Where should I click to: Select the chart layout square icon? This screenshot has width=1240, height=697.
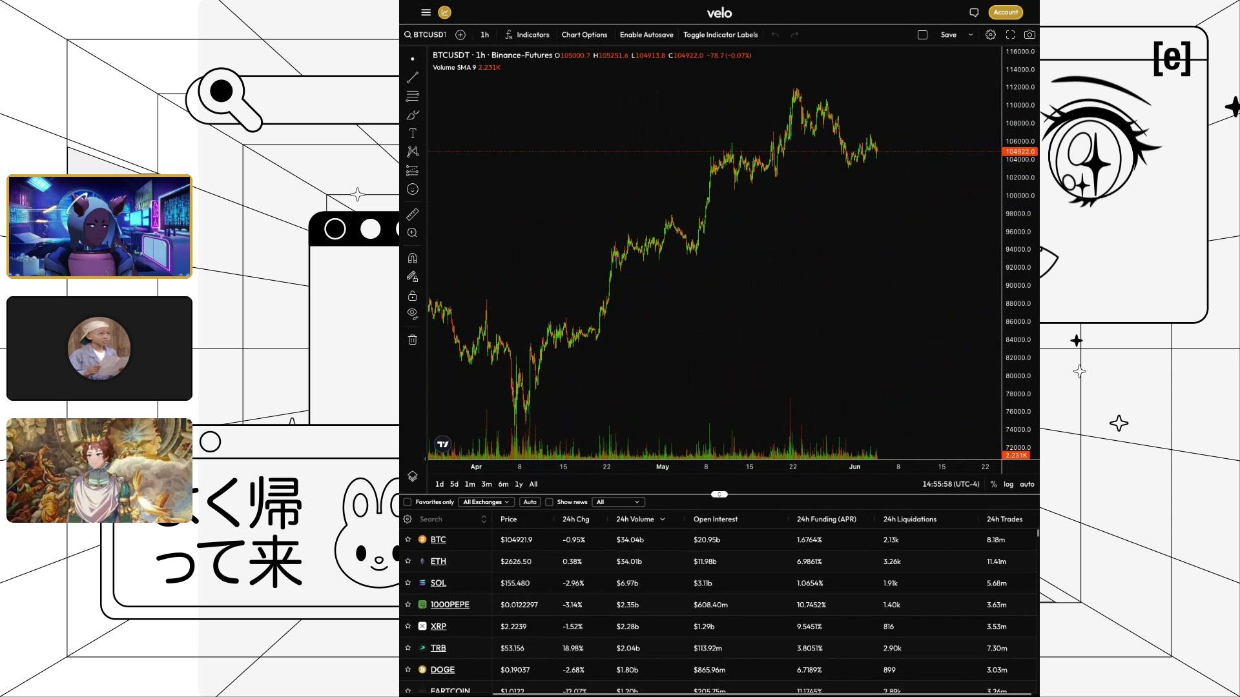coord(922,35)
